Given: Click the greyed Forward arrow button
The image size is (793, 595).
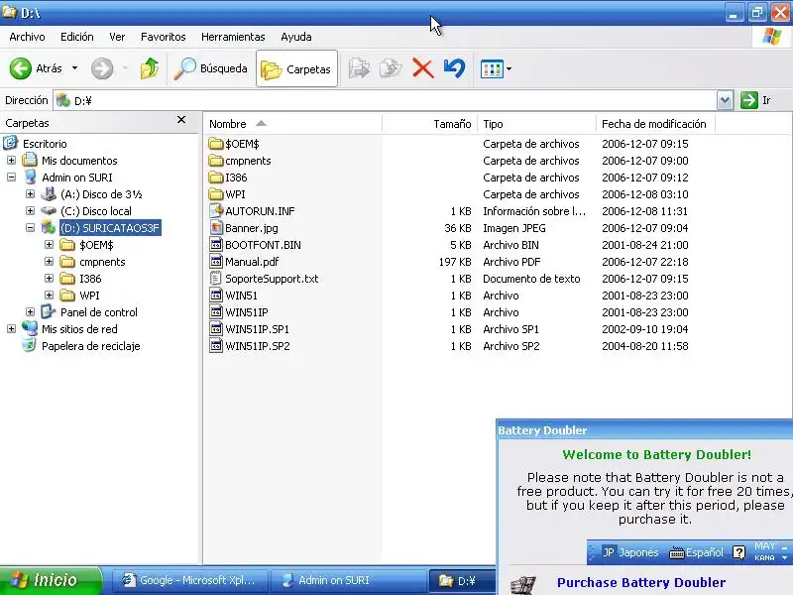Looking at the screenshot, I should [x=102, y=68].
